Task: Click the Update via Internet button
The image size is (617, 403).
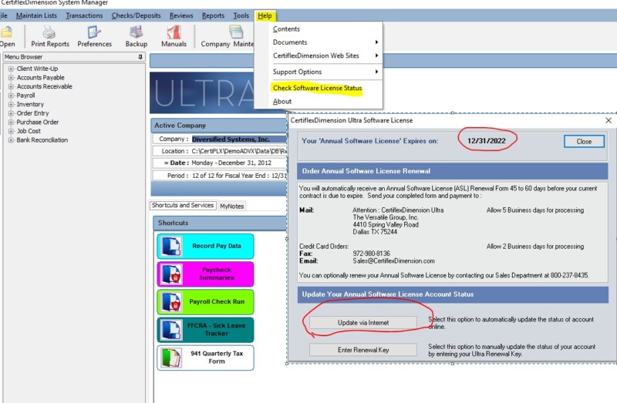Action: coord(362,323)
